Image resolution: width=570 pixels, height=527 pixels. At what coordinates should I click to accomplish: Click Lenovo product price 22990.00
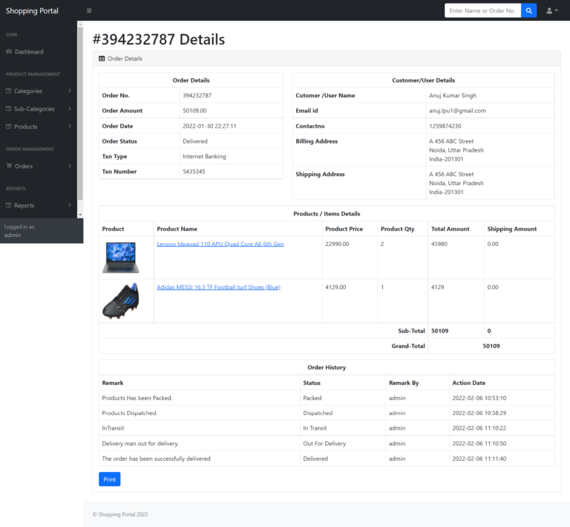click(x=337, y=244)
